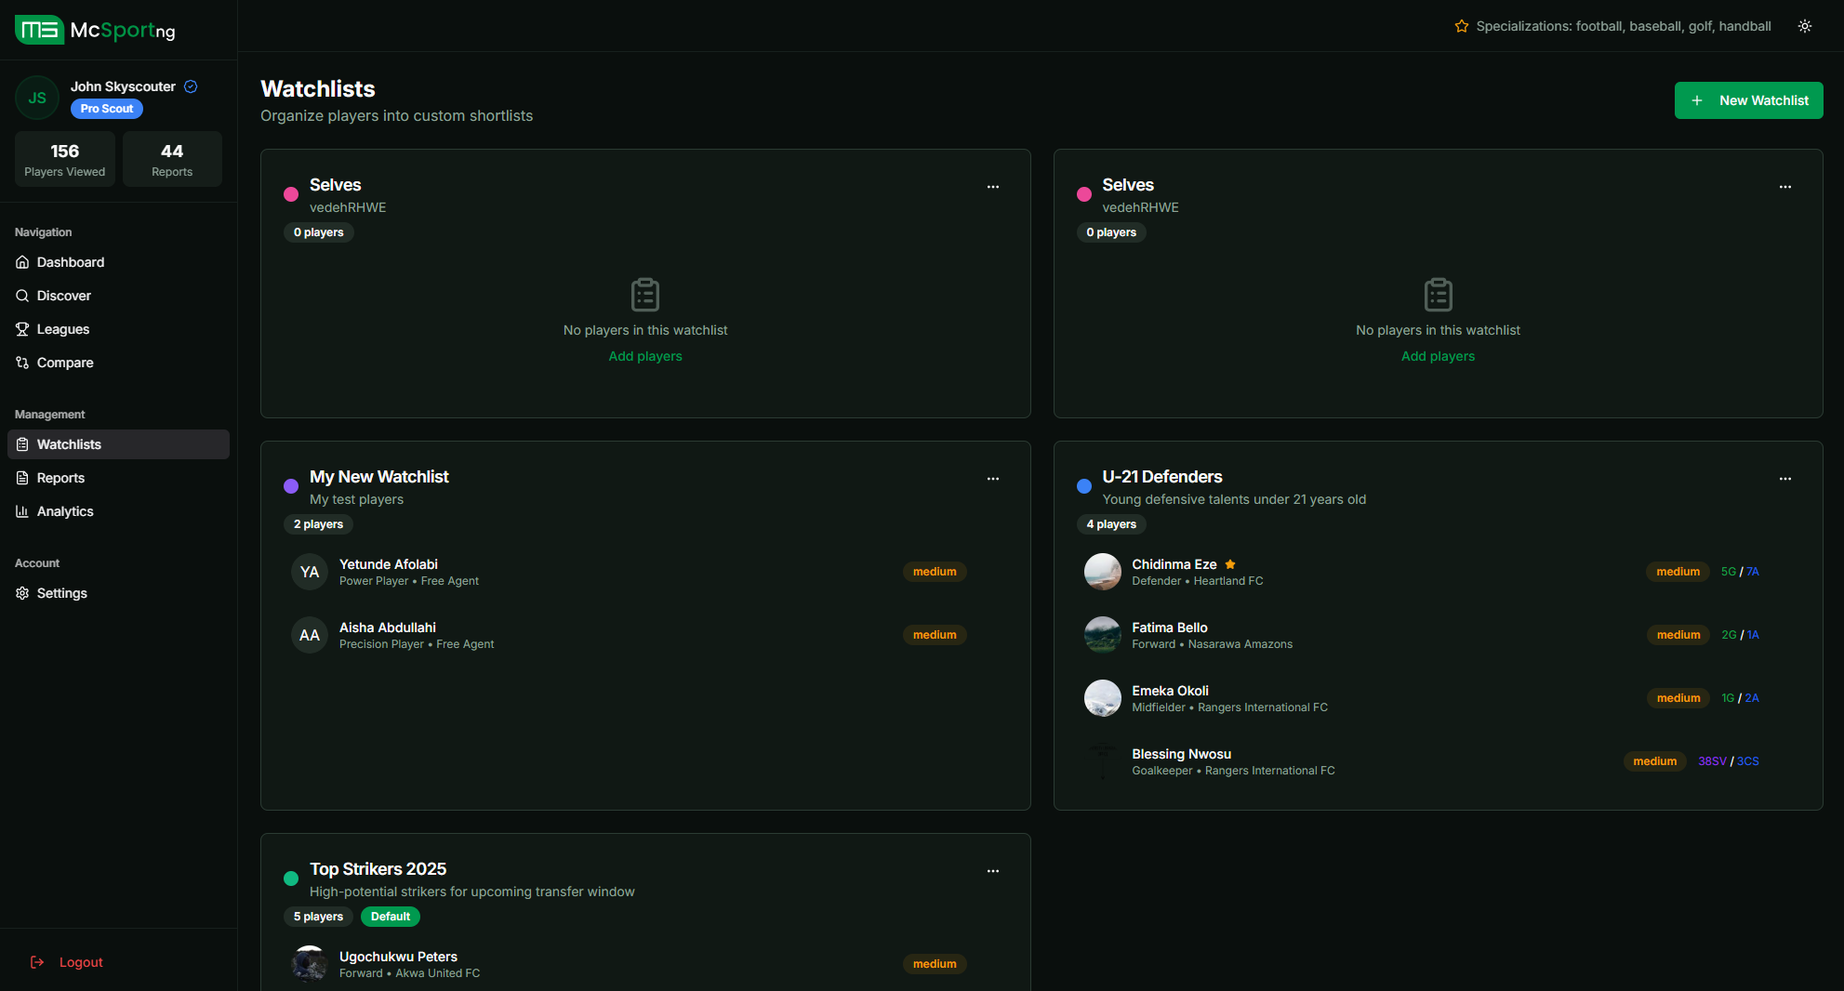Click the JS profile avatar

point(37,98)
